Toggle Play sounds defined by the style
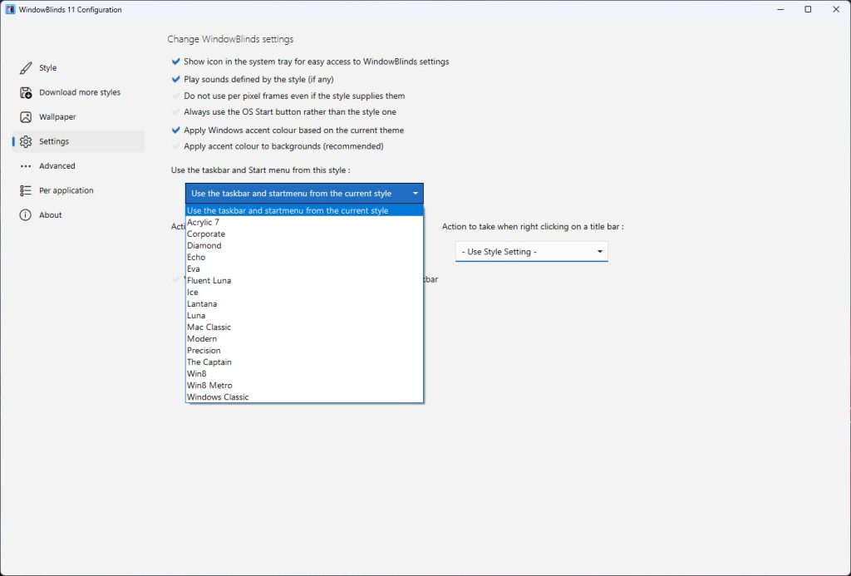This screenshot has height=576, width=851. [x=175, y=79]
